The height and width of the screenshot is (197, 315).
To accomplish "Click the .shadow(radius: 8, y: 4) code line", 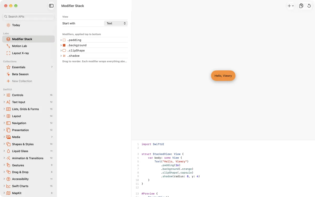I will [x=180, y=176].
